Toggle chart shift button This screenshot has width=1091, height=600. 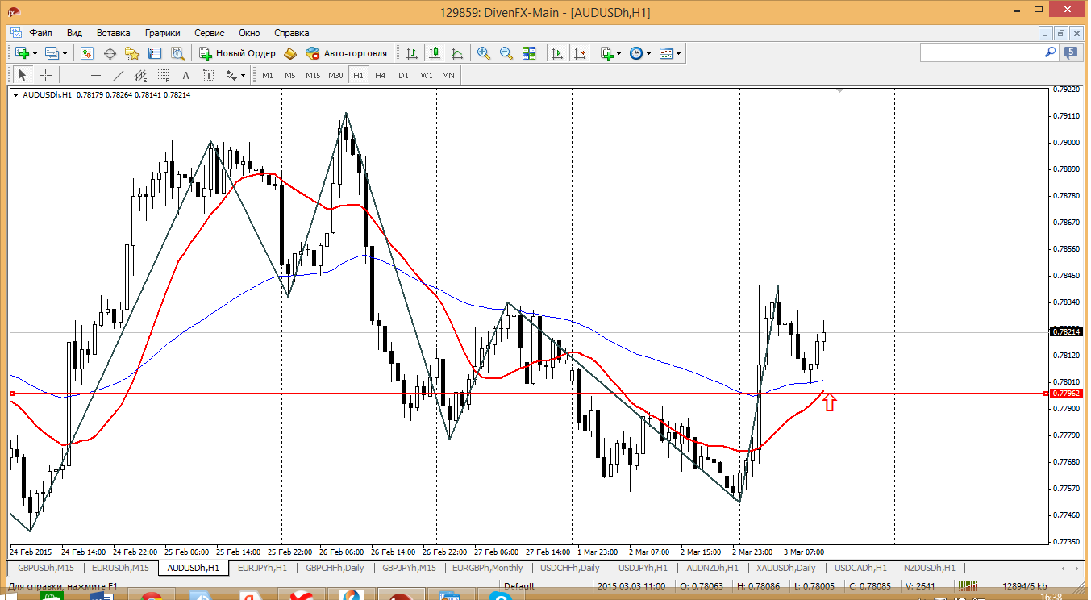(579, 53)
